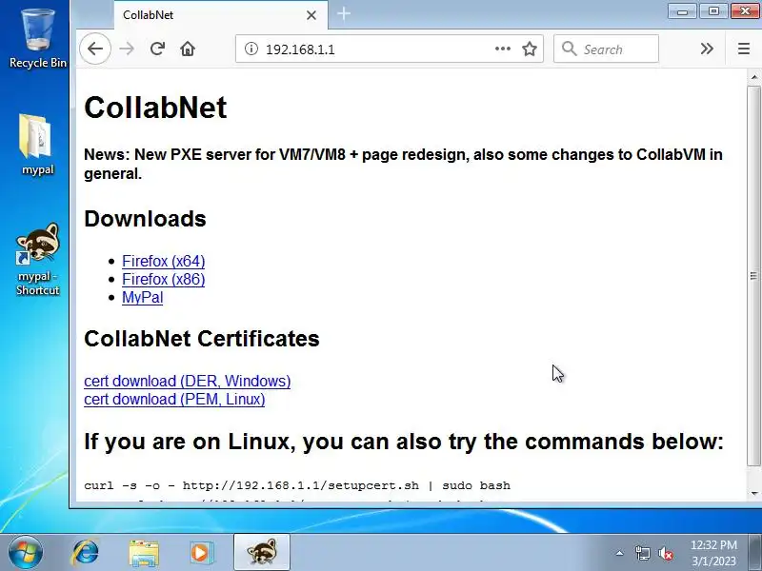Reload the CollabNet page
The image size is (762, 571).
[157, 49]
